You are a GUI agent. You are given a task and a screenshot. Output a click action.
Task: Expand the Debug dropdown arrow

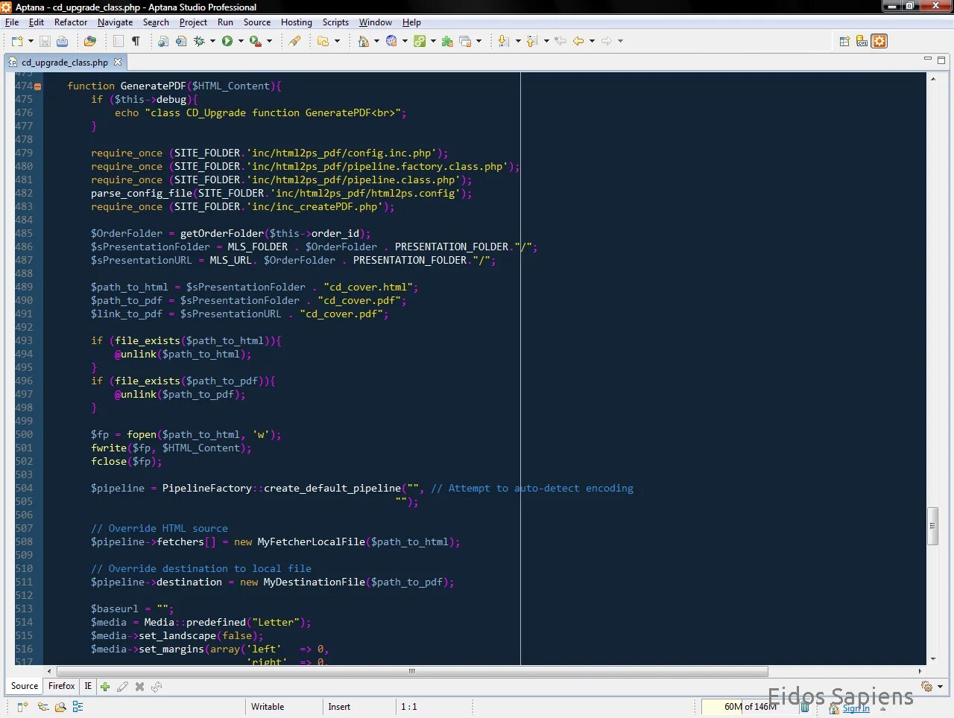click(212, 42)
